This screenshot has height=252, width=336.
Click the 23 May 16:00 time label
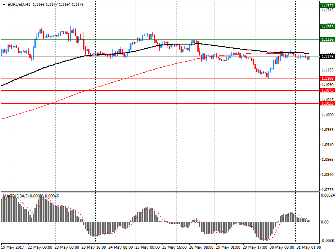94,247
